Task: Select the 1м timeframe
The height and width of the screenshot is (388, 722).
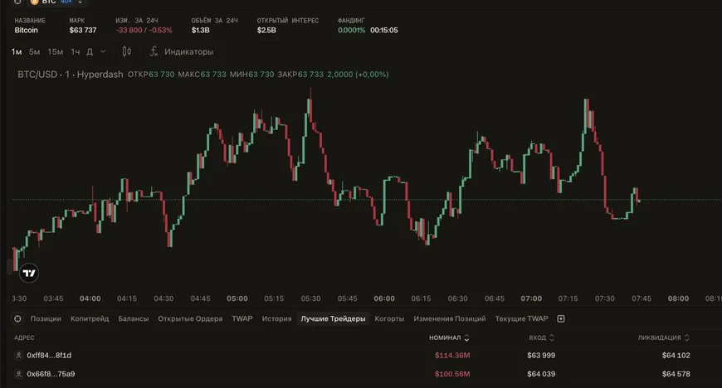Action: click(17, 51)
